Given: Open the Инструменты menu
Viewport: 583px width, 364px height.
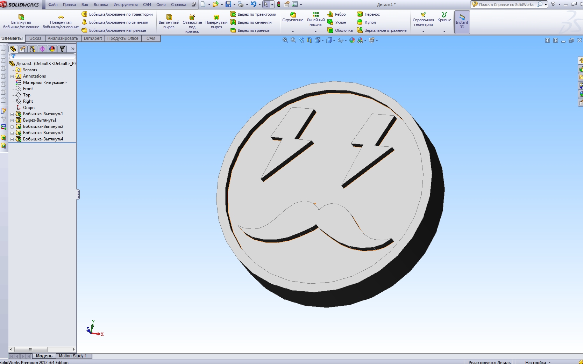Looking at the screenshot, I should pos(126,5).
